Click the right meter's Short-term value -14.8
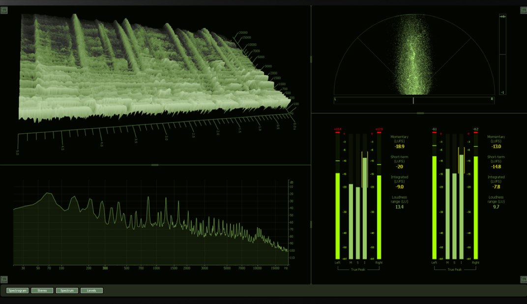 496,167
